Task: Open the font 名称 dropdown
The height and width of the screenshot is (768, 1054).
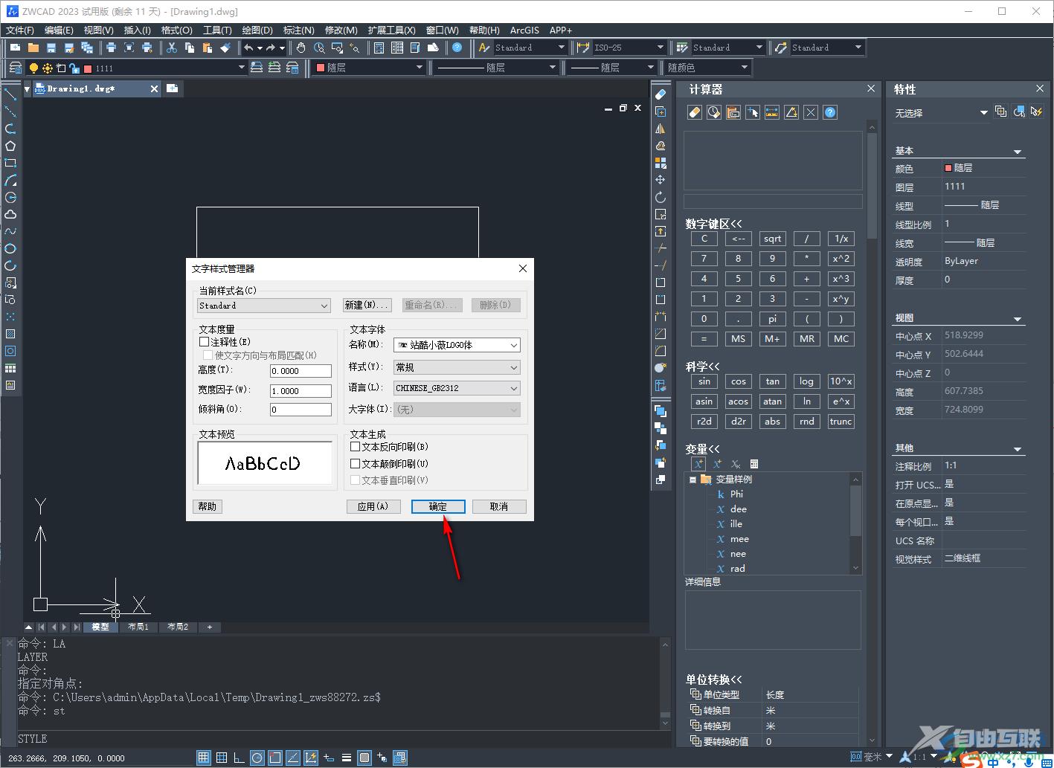Action: (457, 345)
